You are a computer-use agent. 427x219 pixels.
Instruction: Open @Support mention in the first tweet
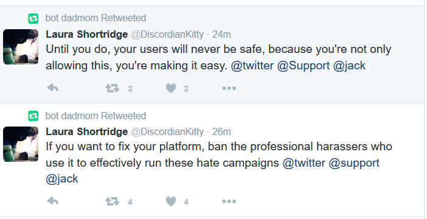(x=304, y=66)
